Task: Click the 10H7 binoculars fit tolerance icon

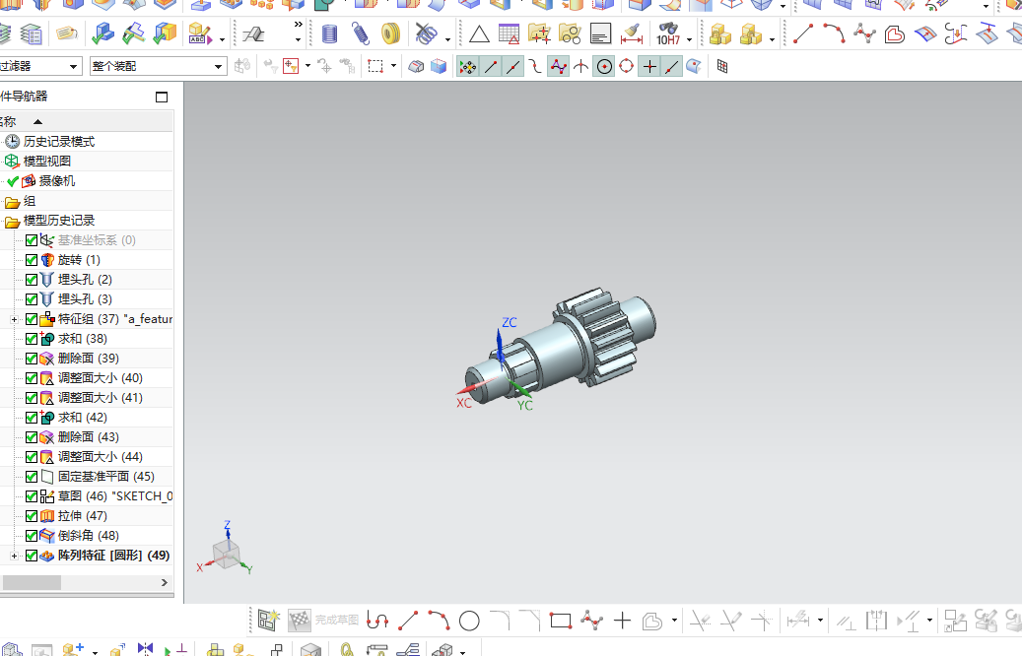Action: (x=668, y=33)
